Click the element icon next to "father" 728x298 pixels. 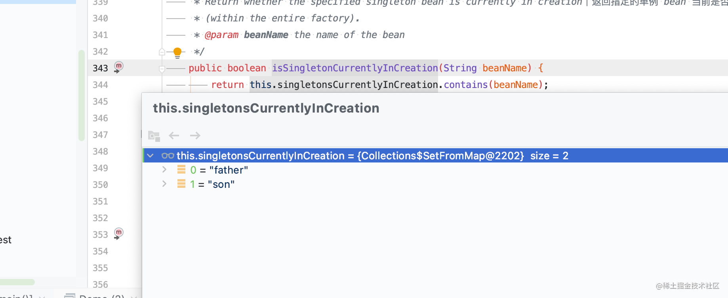(181, 170)
